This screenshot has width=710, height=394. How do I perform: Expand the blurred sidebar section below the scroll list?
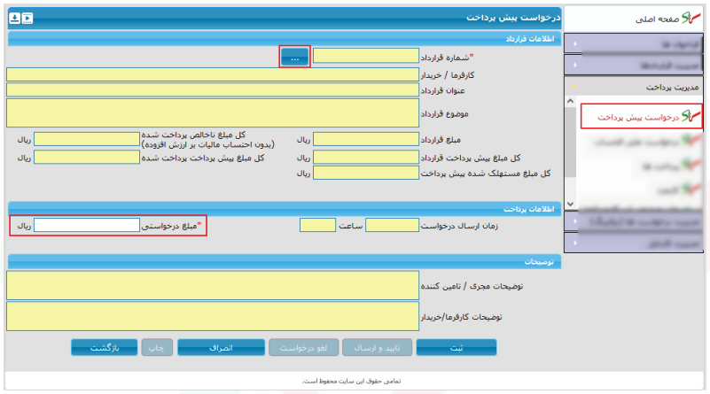pyautogui.click(x=575, y=221)
